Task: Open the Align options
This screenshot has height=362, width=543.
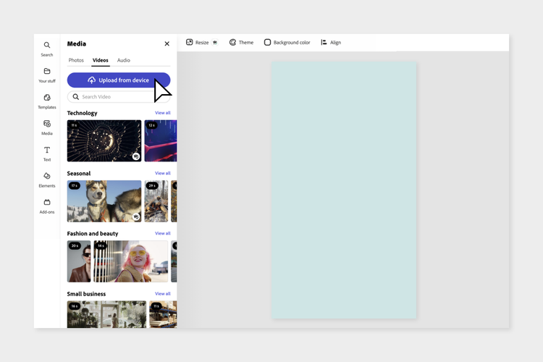Action: pos(331,42)
